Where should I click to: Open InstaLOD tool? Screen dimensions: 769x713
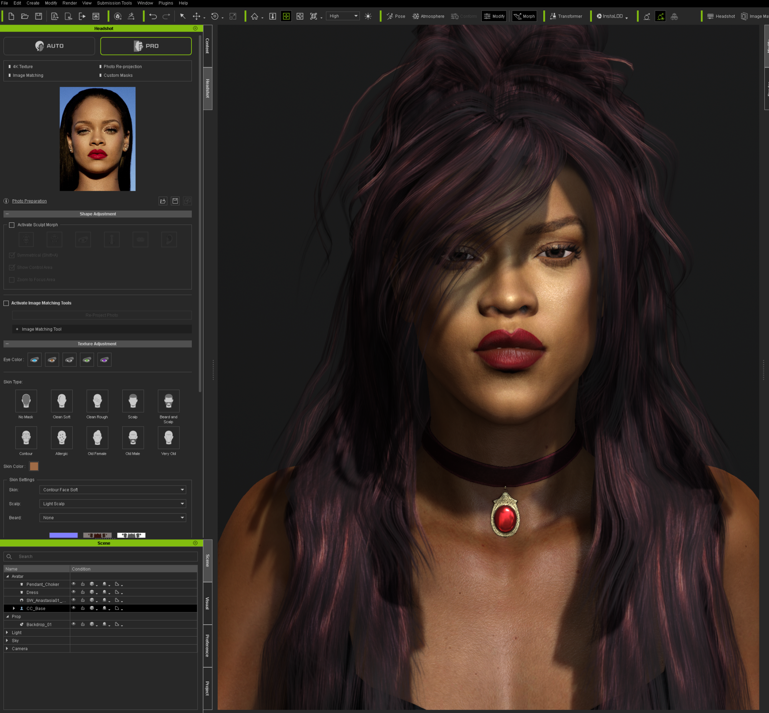pyautogui.click(x=610, y=16)
